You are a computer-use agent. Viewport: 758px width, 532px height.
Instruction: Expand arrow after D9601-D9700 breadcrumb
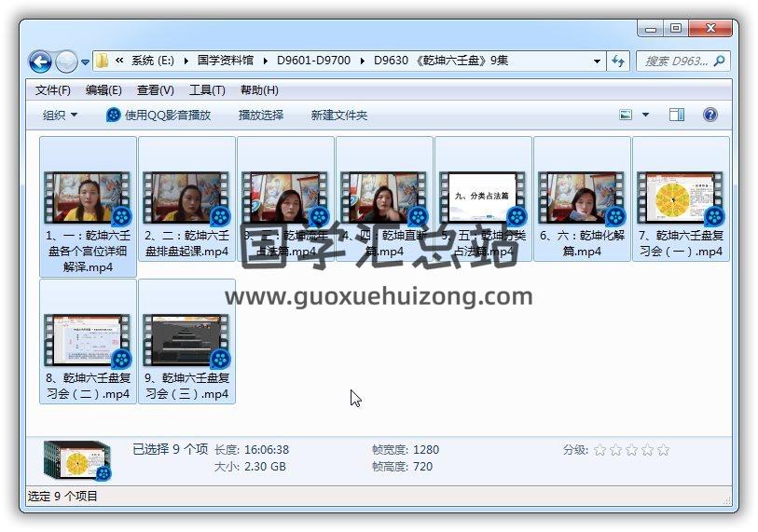[362, 61]
